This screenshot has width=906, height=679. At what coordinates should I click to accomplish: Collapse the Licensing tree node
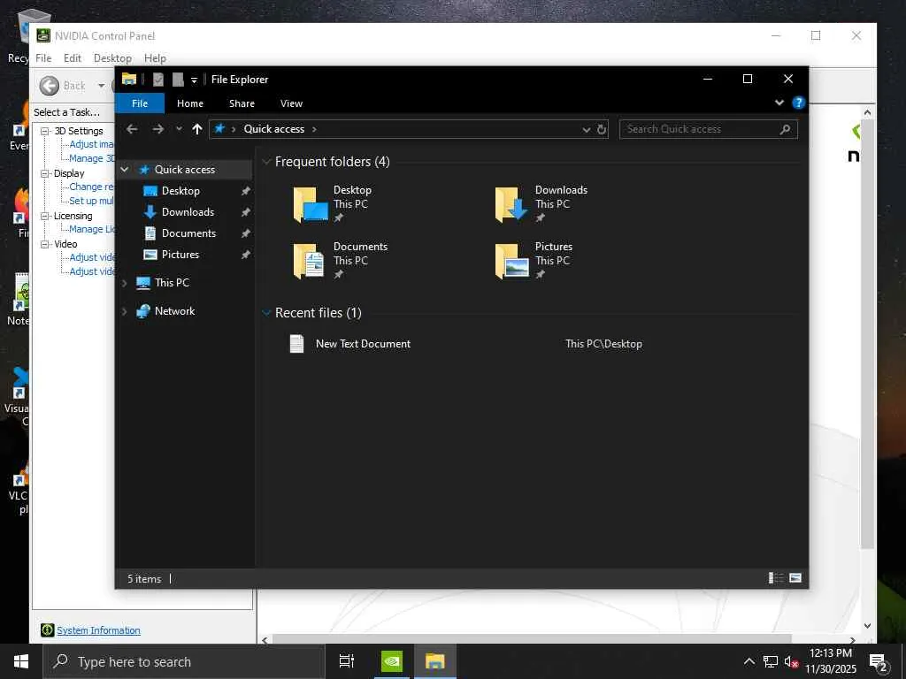44,216
